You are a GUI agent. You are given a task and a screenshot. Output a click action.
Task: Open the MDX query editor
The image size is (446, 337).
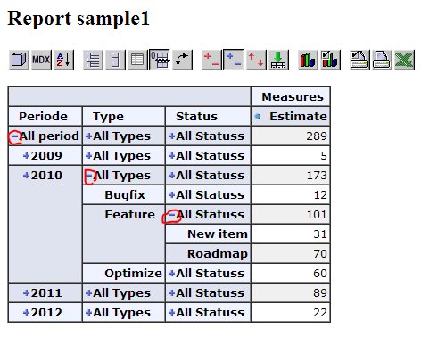[41, 60]
